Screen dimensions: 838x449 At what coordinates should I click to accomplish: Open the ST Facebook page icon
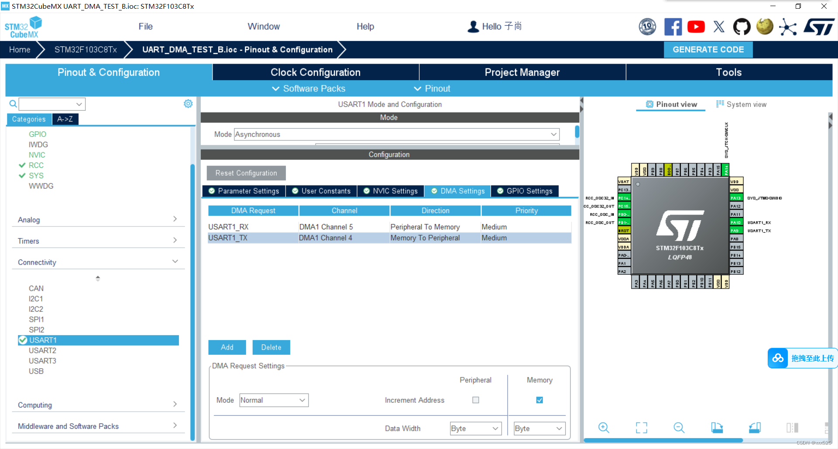coord(673,27)
